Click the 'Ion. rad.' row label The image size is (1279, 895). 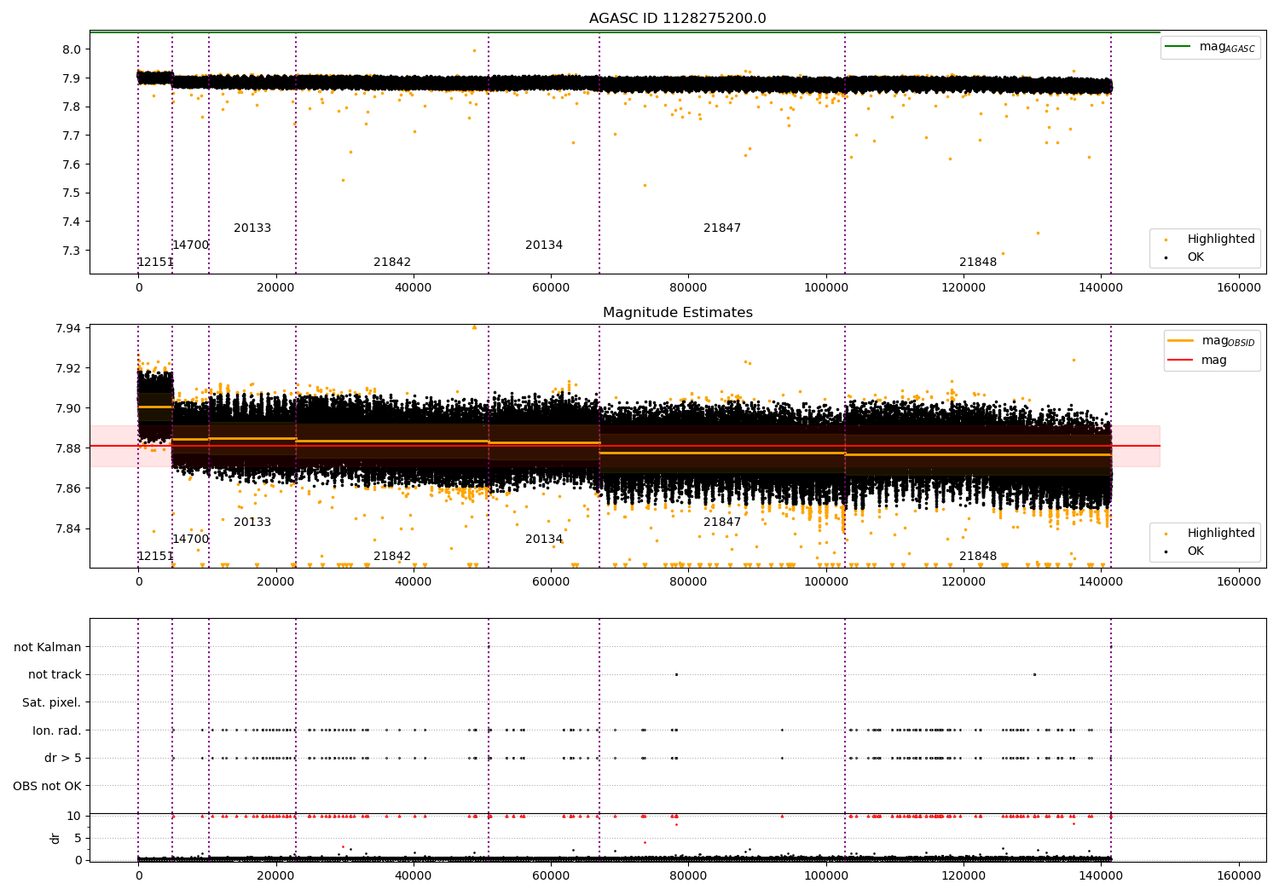click(57, 730)
